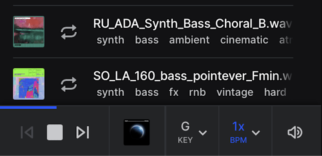Open RU_ADA_Synth_Bass_Choral_B pack artwork
Image resolution: width=322 pixels, height=156 pixels.
(x=29, y=31)
